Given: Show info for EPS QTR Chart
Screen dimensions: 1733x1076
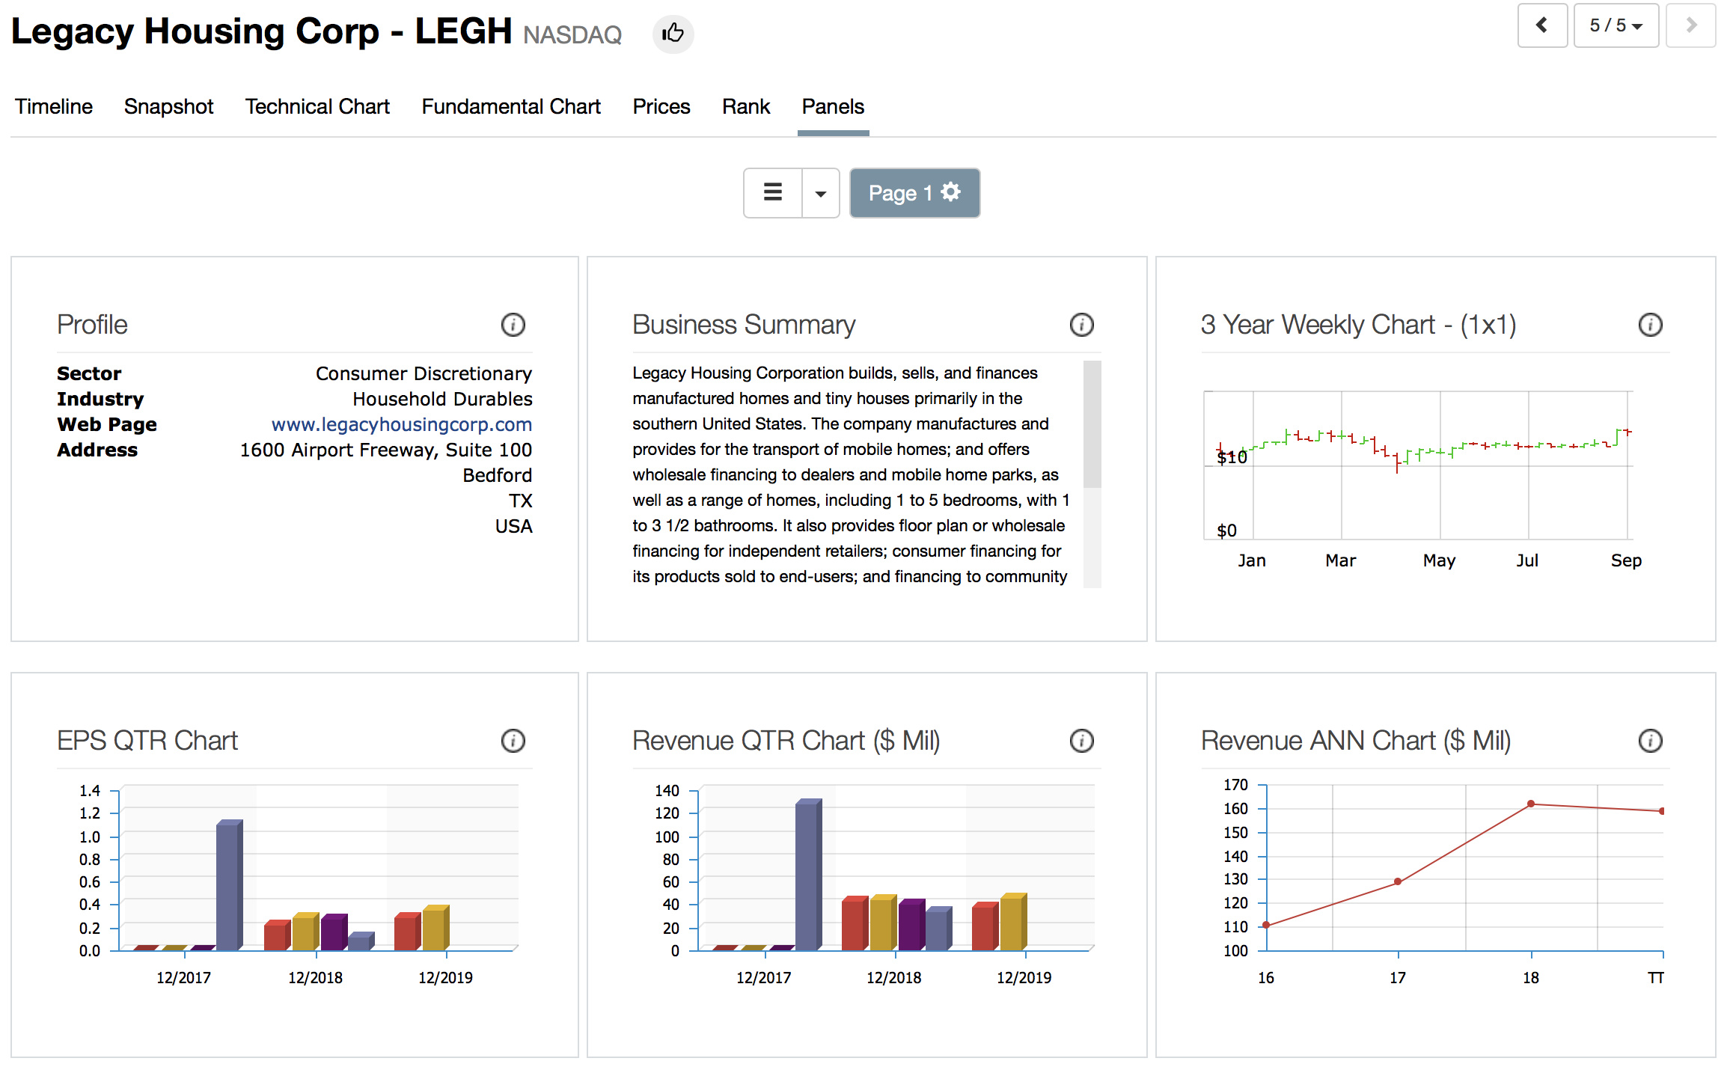Looking at the screenshot, I should [513, 741].
